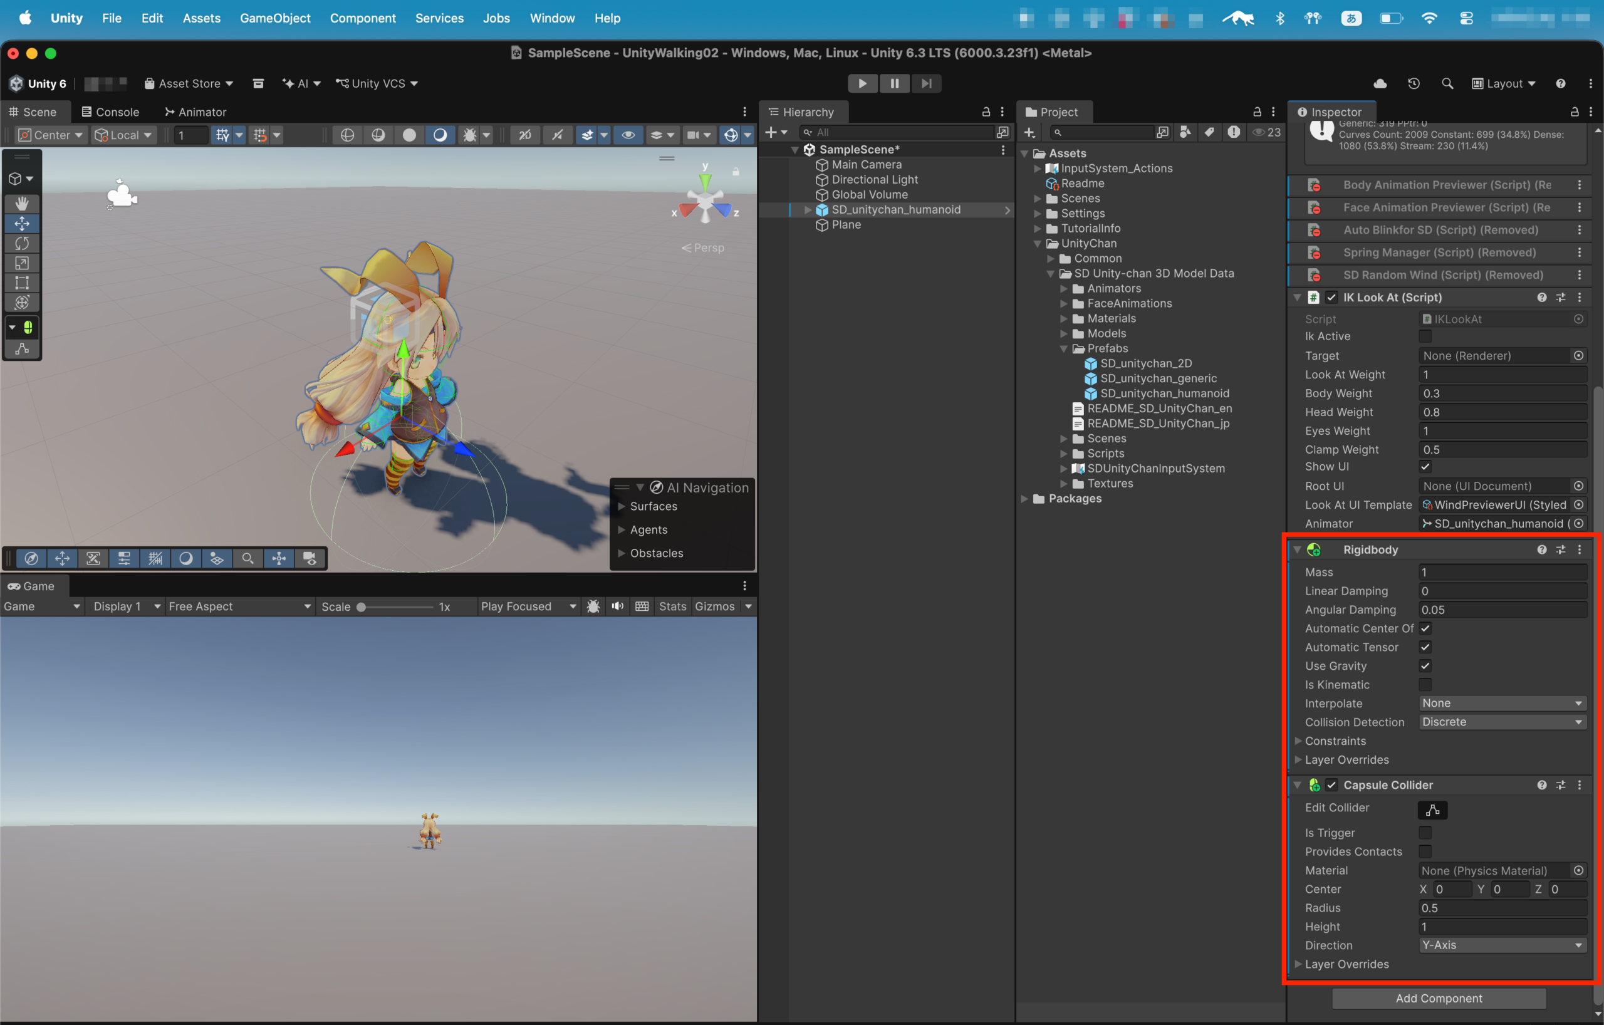The height and width of the screenshot is (1025, 1604).
Task: Open the Layout dropdown
Action: click(x=1503, y=83)
